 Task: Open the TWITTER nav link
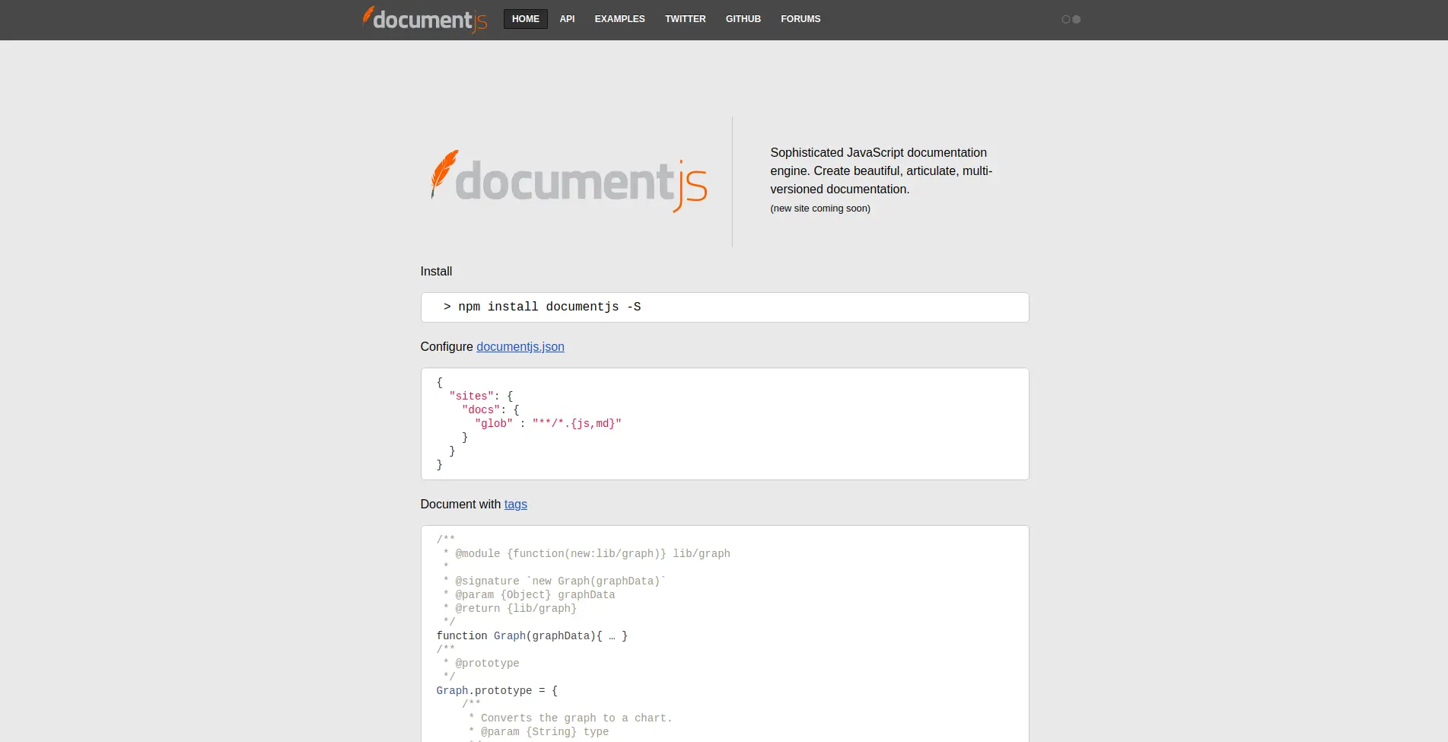(686, 19)
